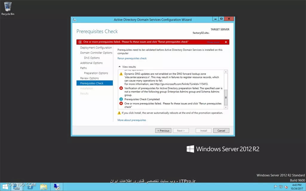Viewport: 306px width, 191px height.
Task: Click the wizard title bar window icon
Action: click(x=74, y=19)
